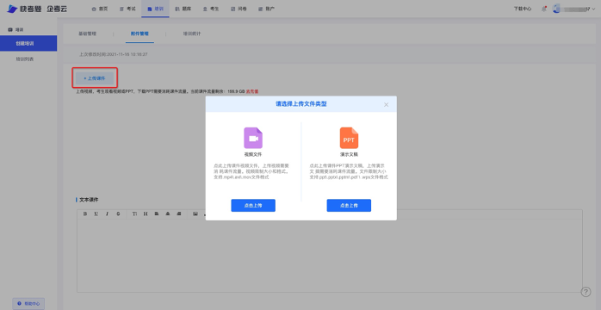Image resolution: width=601 pixels, height=310 pixels.
Task: Click the dialog title 请选择上传文件类型
Action: pyautogui.click(x=301, y=104)
